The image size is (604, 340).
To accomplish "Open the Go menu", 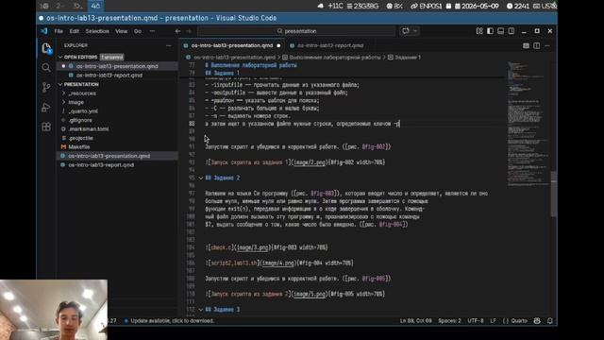I will tap(138, 31).
